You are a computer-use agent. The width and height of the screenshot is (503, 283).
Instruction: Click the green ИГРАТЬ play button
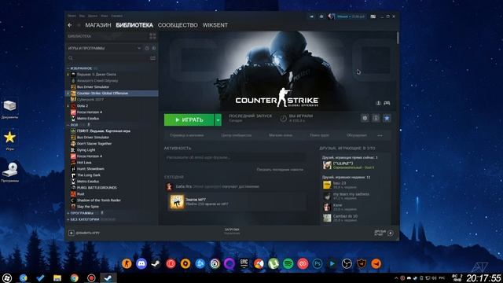click(189, 119)
